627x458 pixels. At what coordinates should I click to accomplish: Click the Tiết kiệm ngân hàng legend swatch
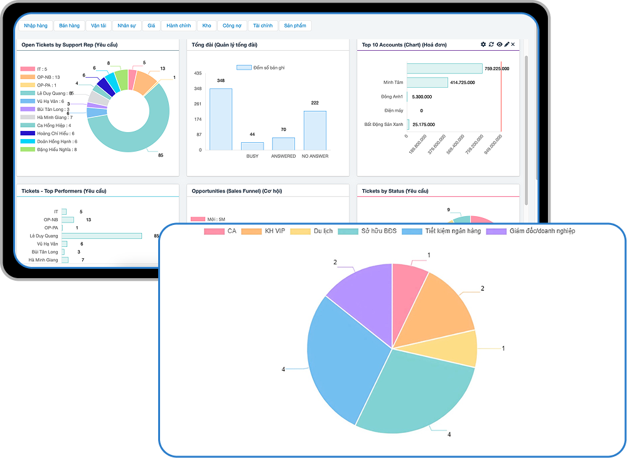pyautogui.click(x=411, y=231)
